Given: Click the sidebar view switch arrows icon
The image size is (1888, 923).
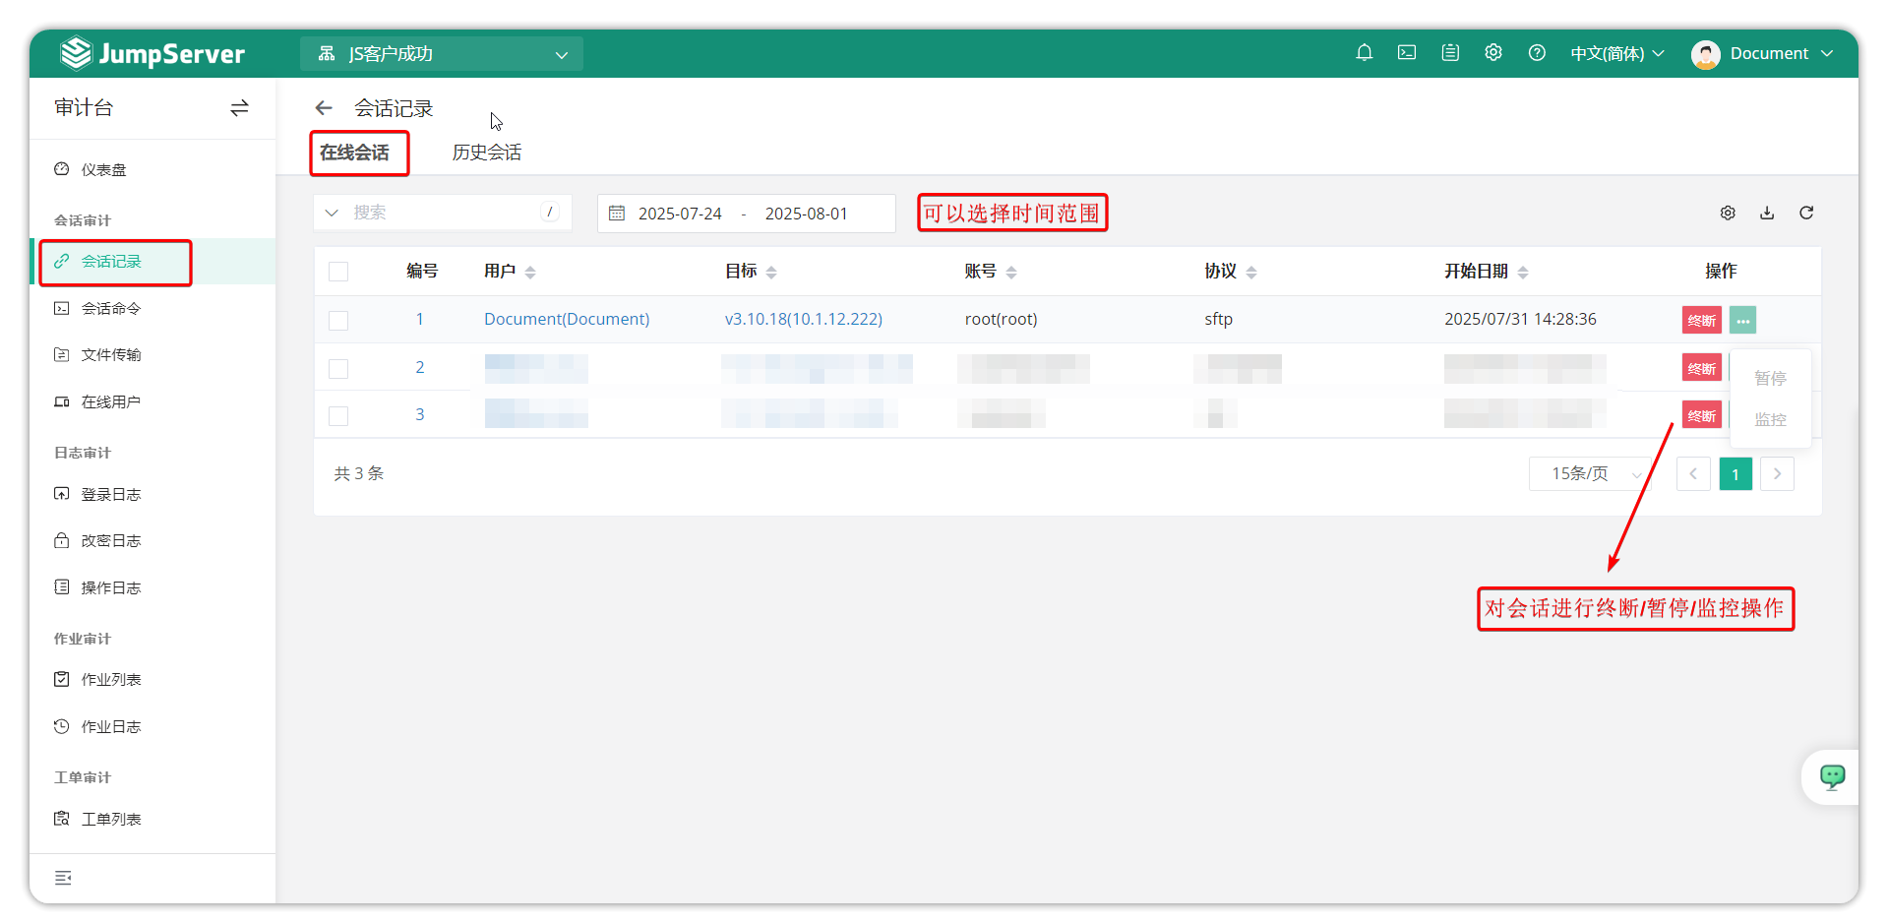Looking at the screenshot, I should (x=239, y=108).
